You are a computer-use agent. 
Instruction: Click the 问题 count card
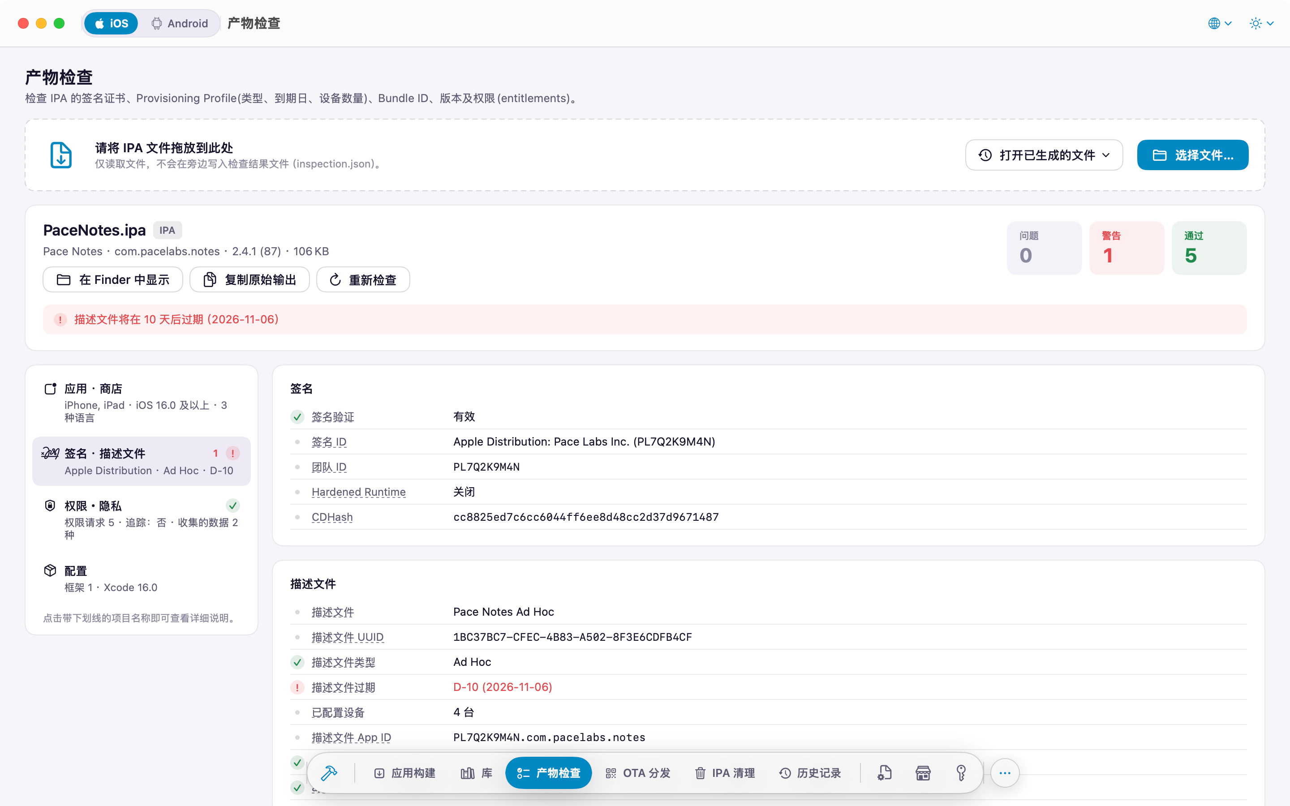(1044, 248)
